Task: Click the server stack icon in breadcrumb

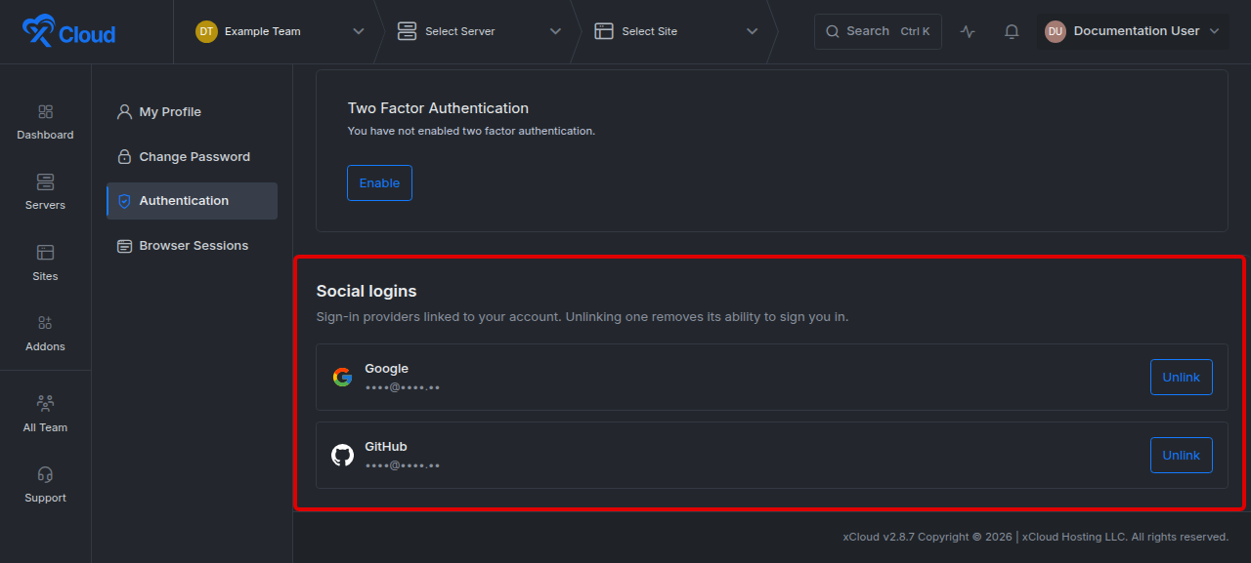Action: [x=407, y=31]
